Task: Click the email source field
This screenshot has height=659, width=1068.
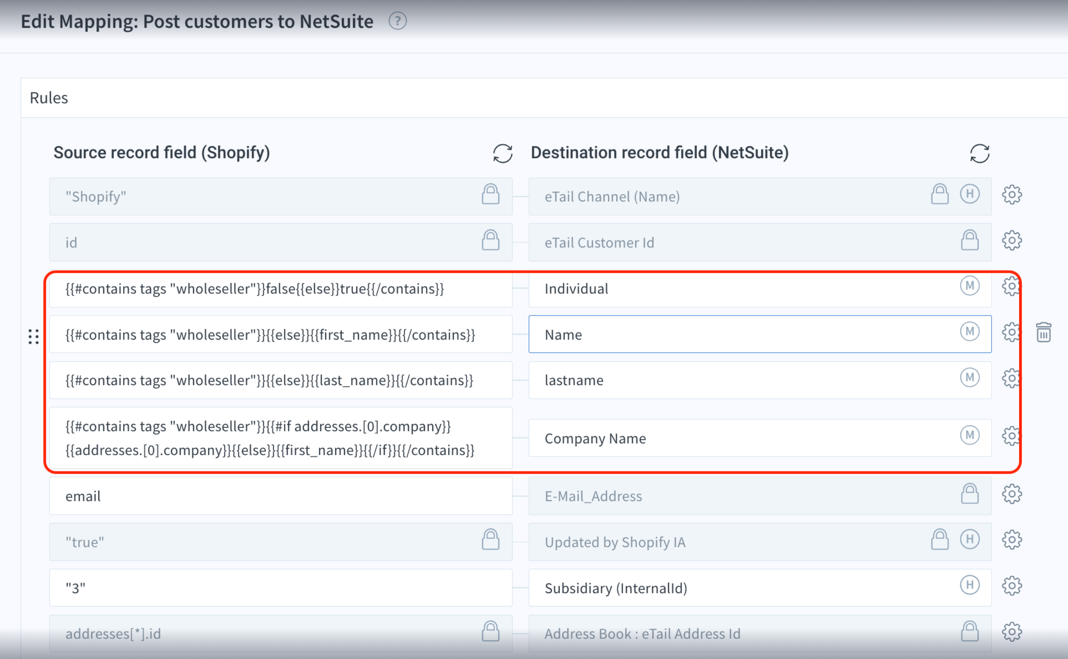Action: tap(281, 496)
